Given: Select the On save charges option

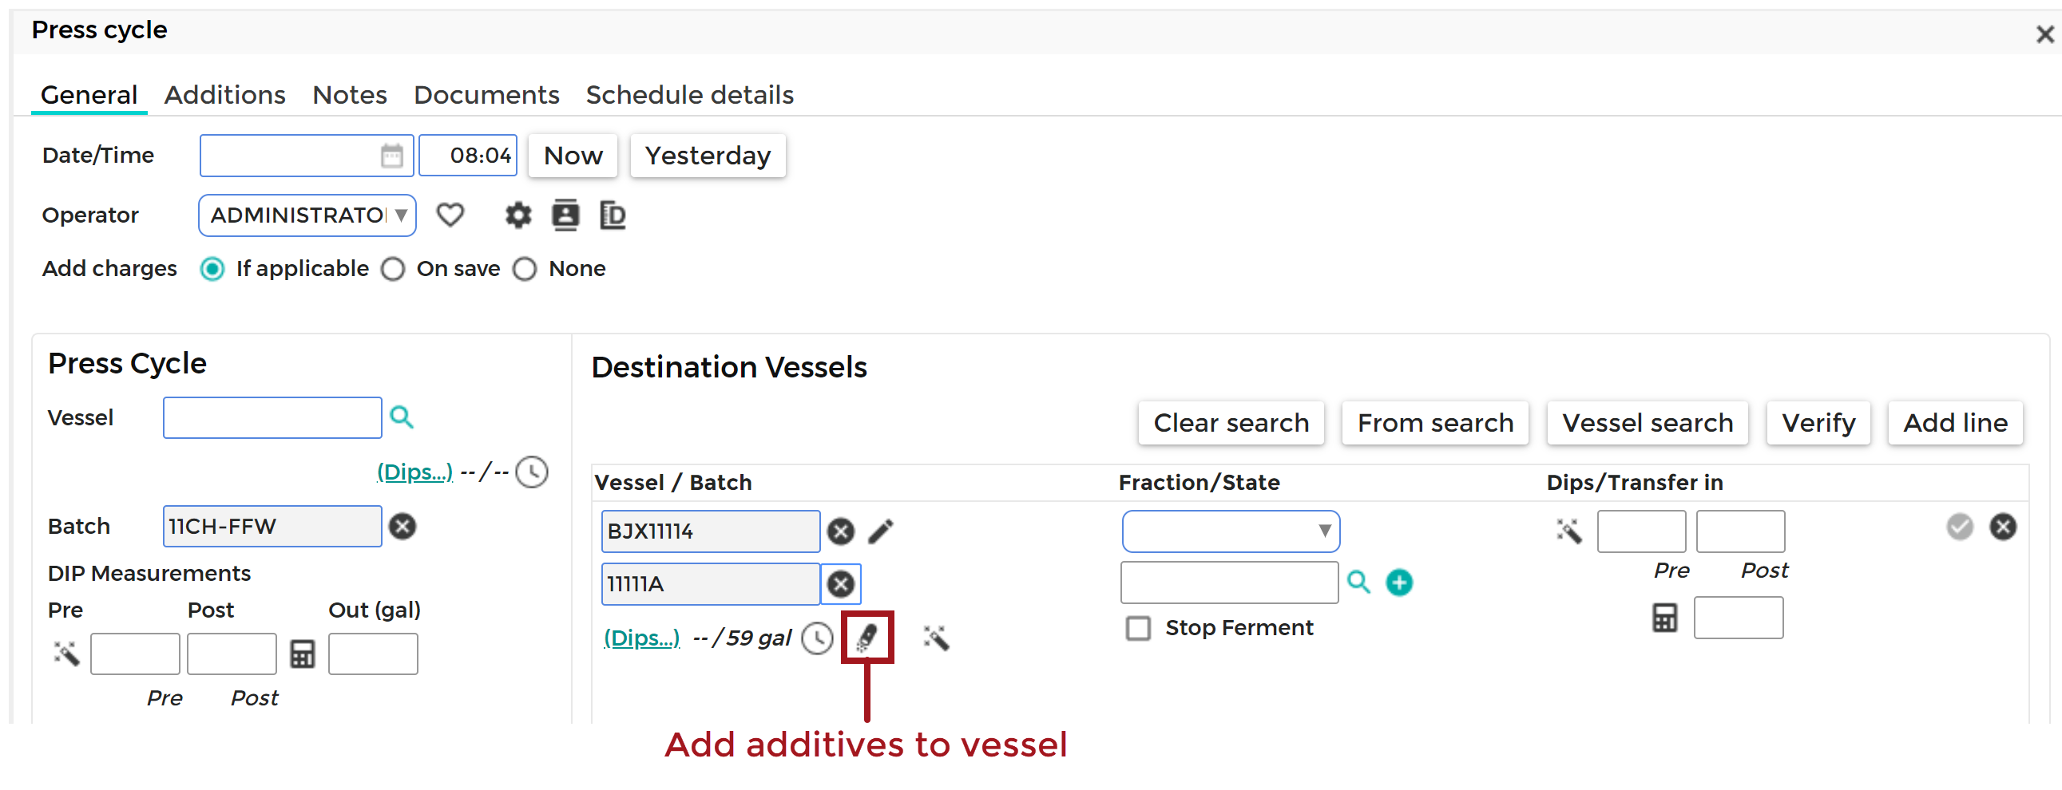Looking at the screenshot, I should [x=392, y=269].
